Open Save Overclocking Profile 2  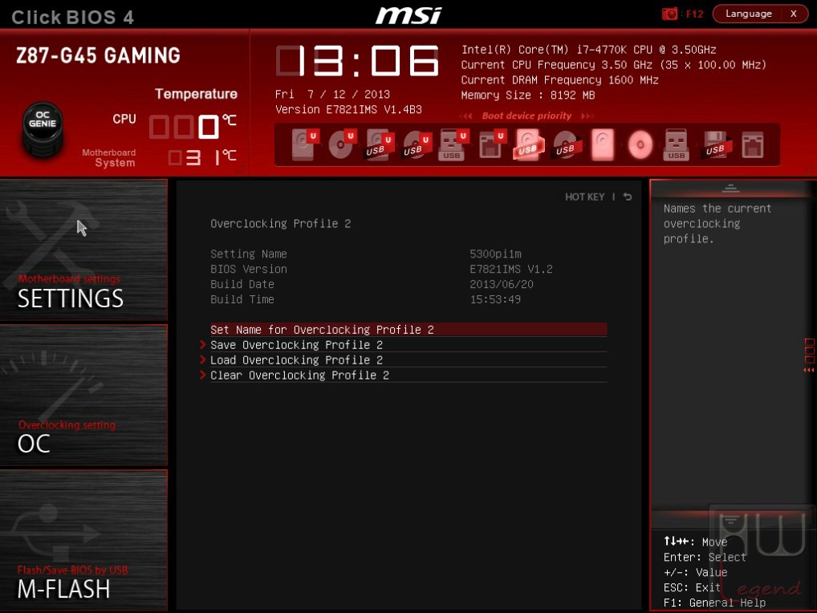pos(408,345)
